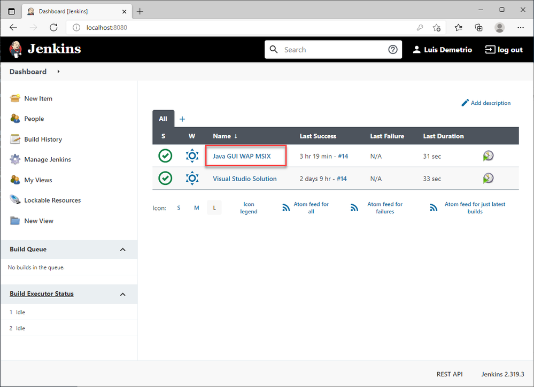The height and width of the screenshot is (387, 534).
Task: Focus the Jenkins search box
Action: (x=333, y=50)
